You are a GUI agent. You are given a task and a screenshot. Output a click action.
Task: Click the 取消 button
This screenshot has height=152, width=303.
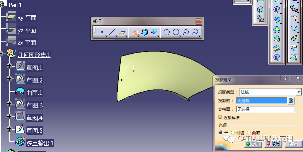pos(273,144)
